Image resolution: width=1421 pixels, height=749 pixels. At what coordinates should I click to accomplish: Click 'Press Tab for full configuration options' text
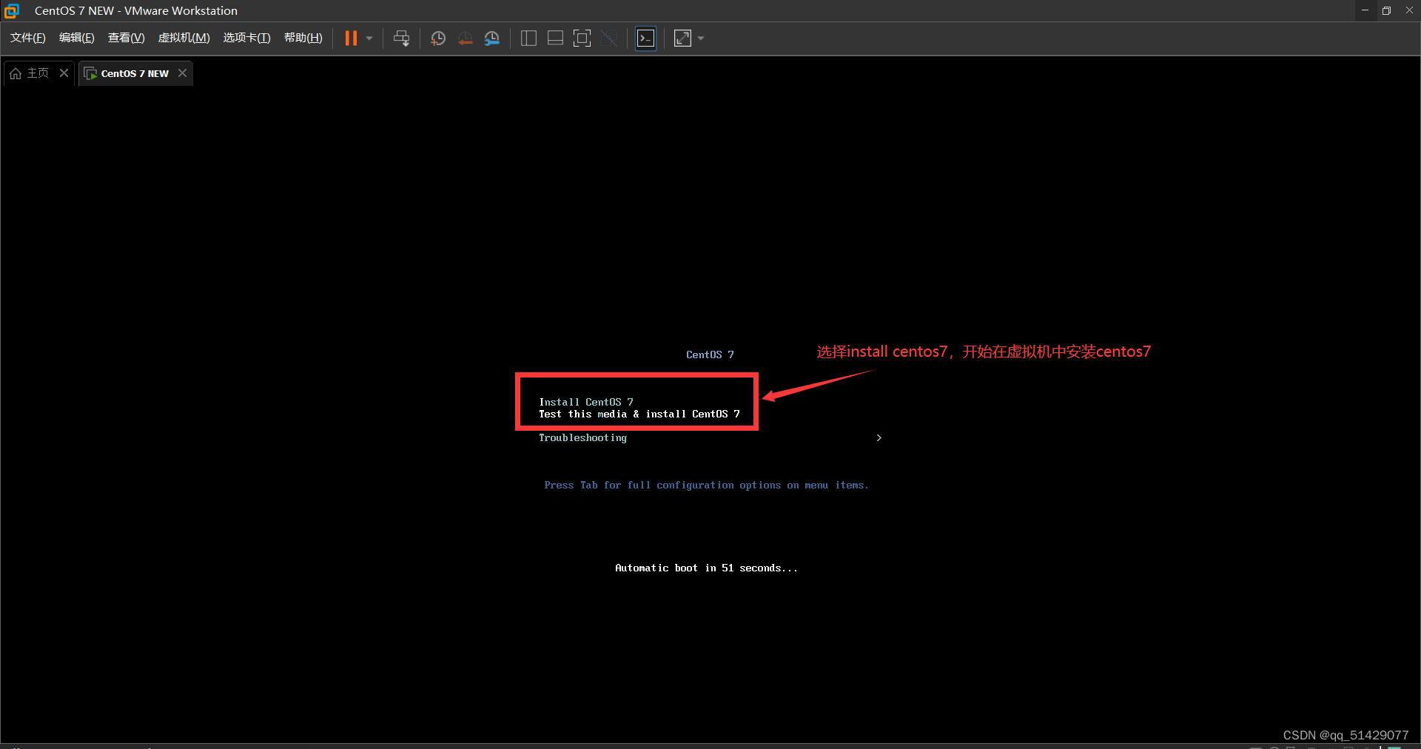[707, 486]
